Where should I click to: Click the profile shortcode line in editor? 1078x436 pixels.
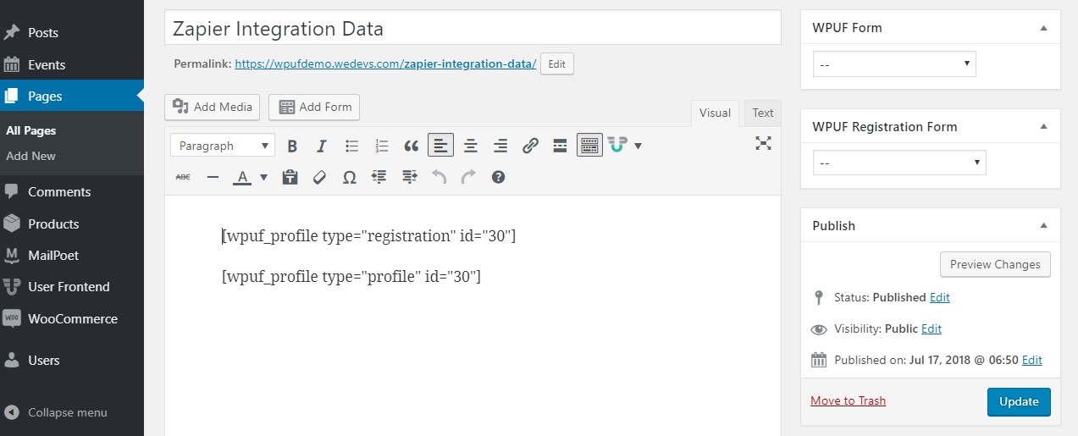point(351,276)
